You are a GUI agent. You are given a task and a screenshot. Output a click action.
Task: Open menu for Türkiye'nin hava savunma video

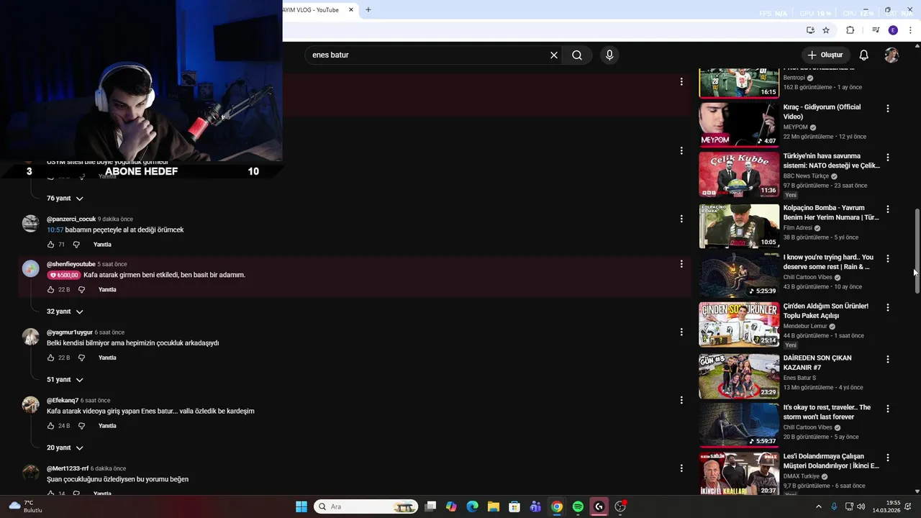887,158
